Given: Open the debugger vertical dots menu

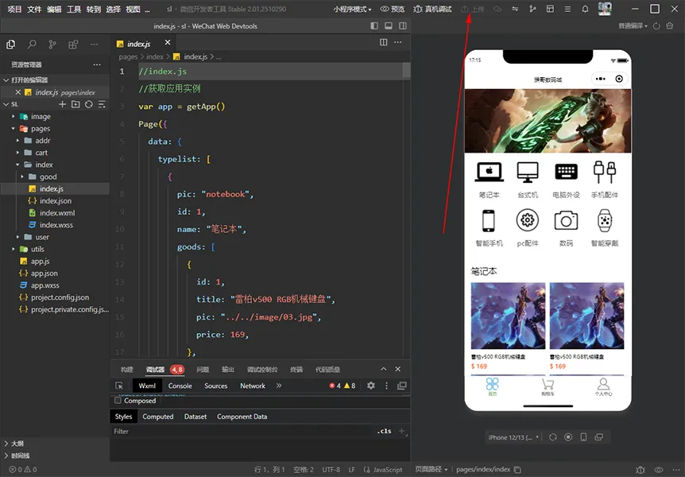Looking at the screenshot, I should pyautogui.click(x=386, y=386).
